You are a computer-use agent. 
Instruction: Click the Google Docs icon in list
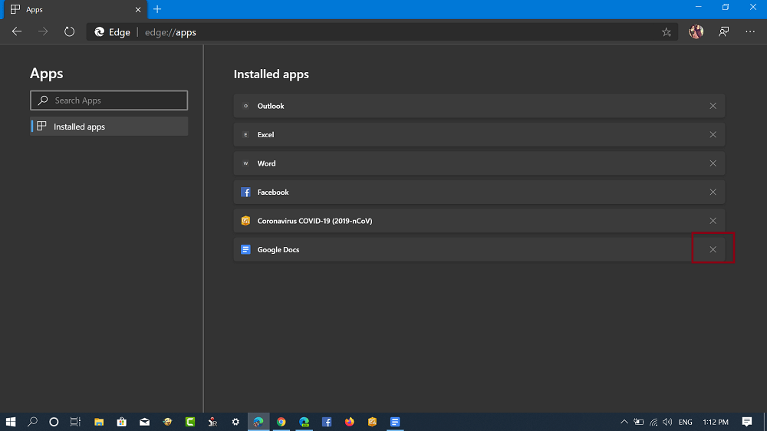[245, 249]
